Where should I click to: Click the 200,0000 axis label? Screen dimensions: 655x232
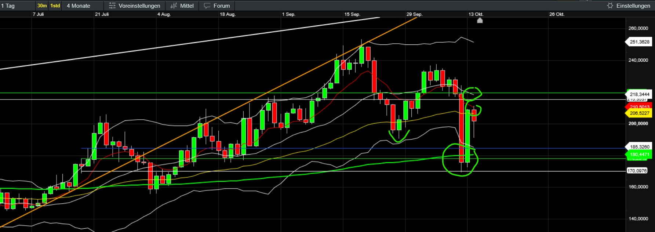point(638,124)
